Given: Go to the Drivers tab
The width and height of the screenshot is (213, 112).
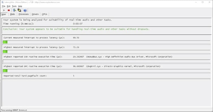Looking at the screenshot, I should coord(35,14).
